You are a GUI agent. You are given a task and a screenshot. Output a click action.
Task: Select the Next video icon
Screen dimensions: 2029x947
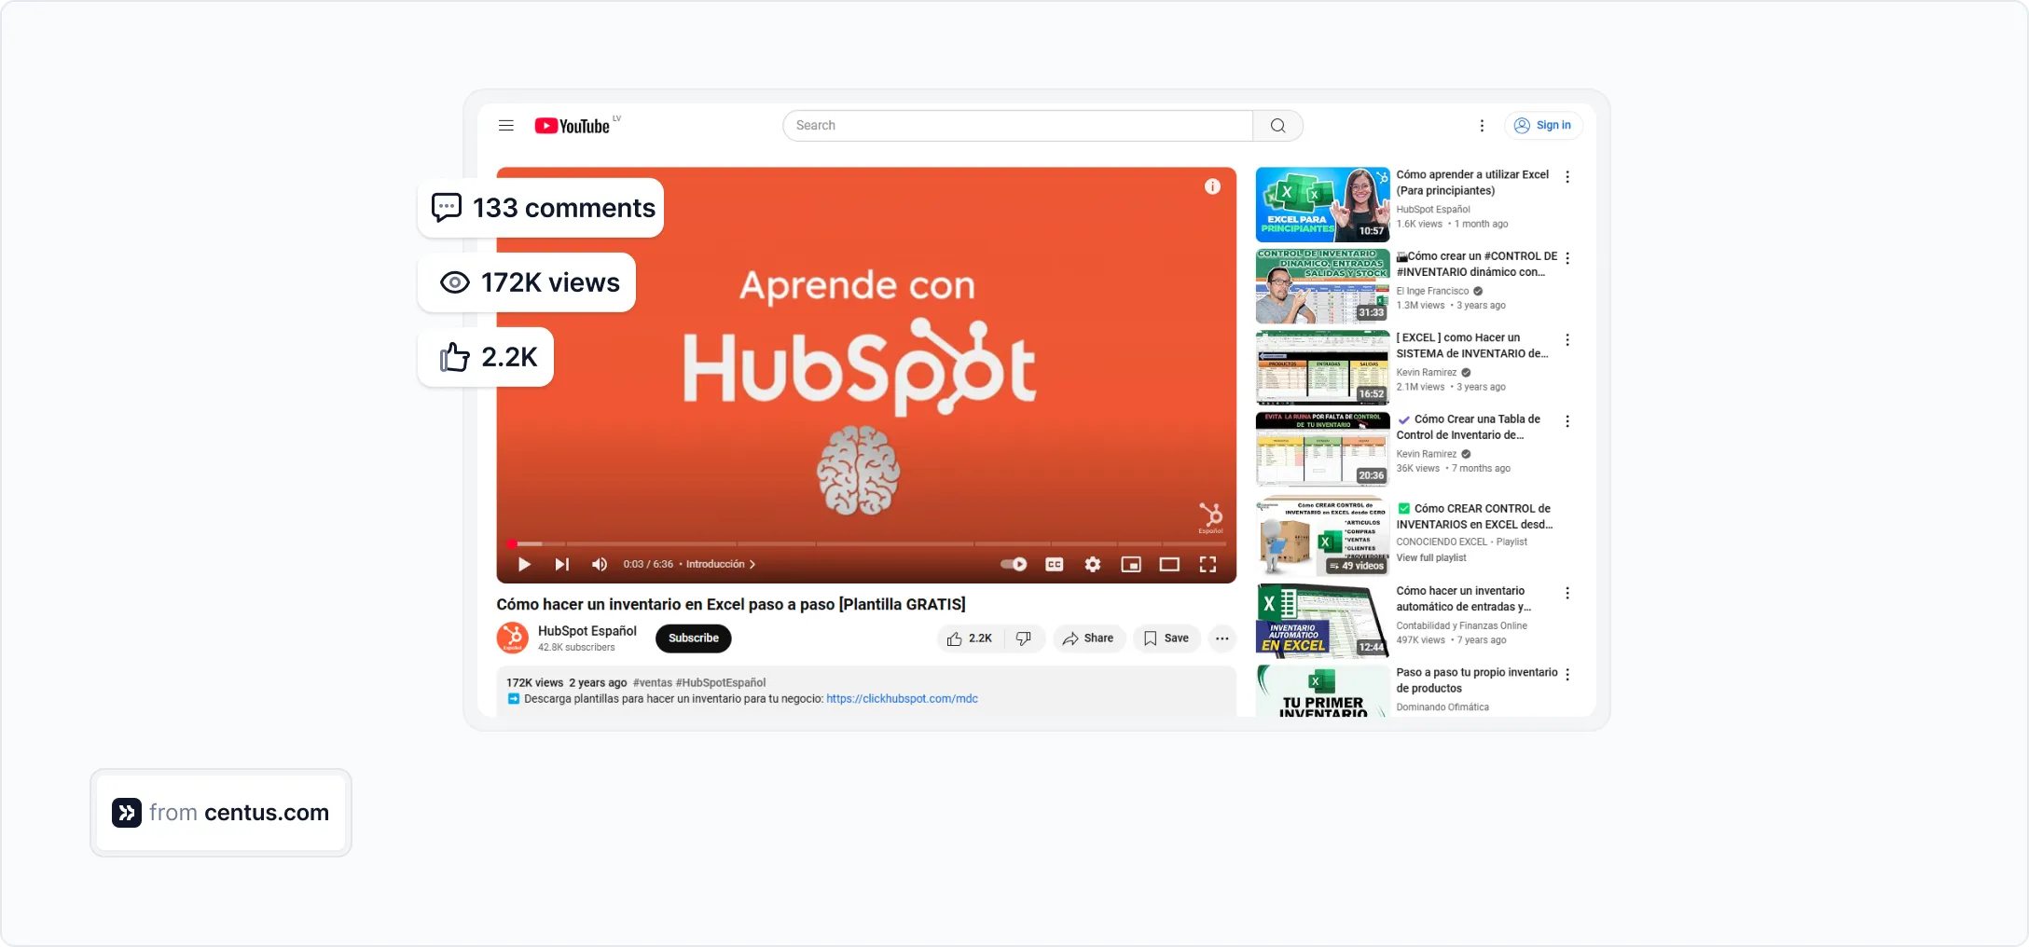(x=561, y=564)
